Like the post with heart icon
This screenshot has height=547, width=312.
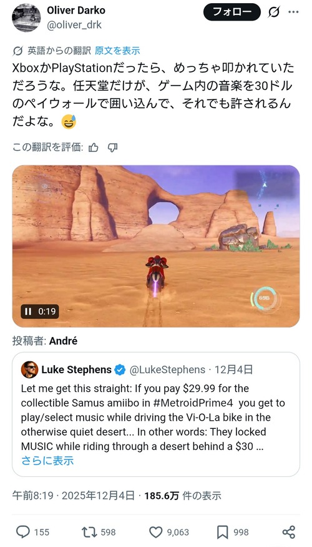[x=155, y=532]
